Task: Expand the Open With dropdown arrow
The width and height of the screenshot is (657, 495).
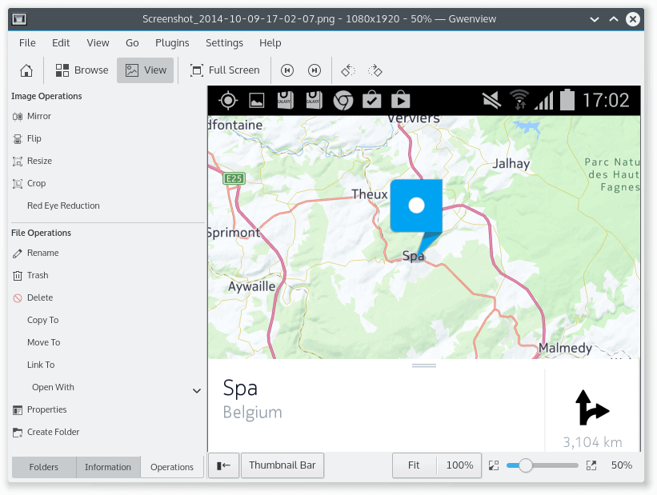Action: coord(197,391)
